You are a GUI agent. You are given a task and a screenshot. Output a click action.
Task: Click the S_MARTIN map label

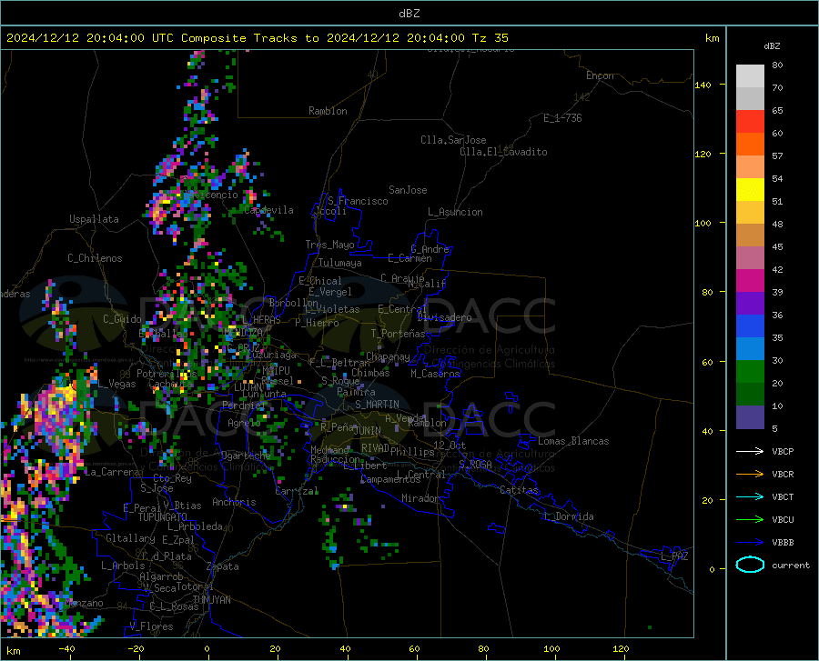pos(377,405)
